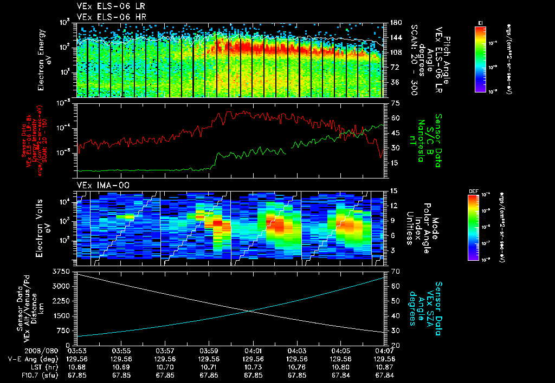Screen dimensions: 555x383
Task: Click the '04:05' time tick label
Action: 341,352
